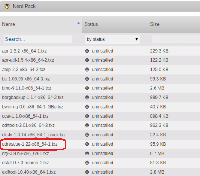200x176 pixels.
Task: Click info icon for apr-util-1.5.4 package
Action: 87,60
